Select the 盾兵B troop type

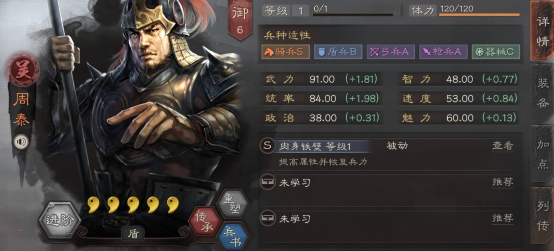point(338,52)
